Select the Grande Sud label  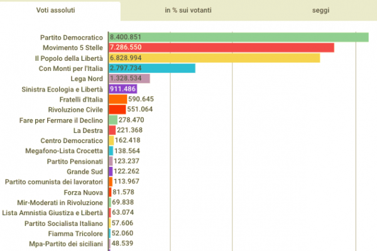(x=85, y=171)
